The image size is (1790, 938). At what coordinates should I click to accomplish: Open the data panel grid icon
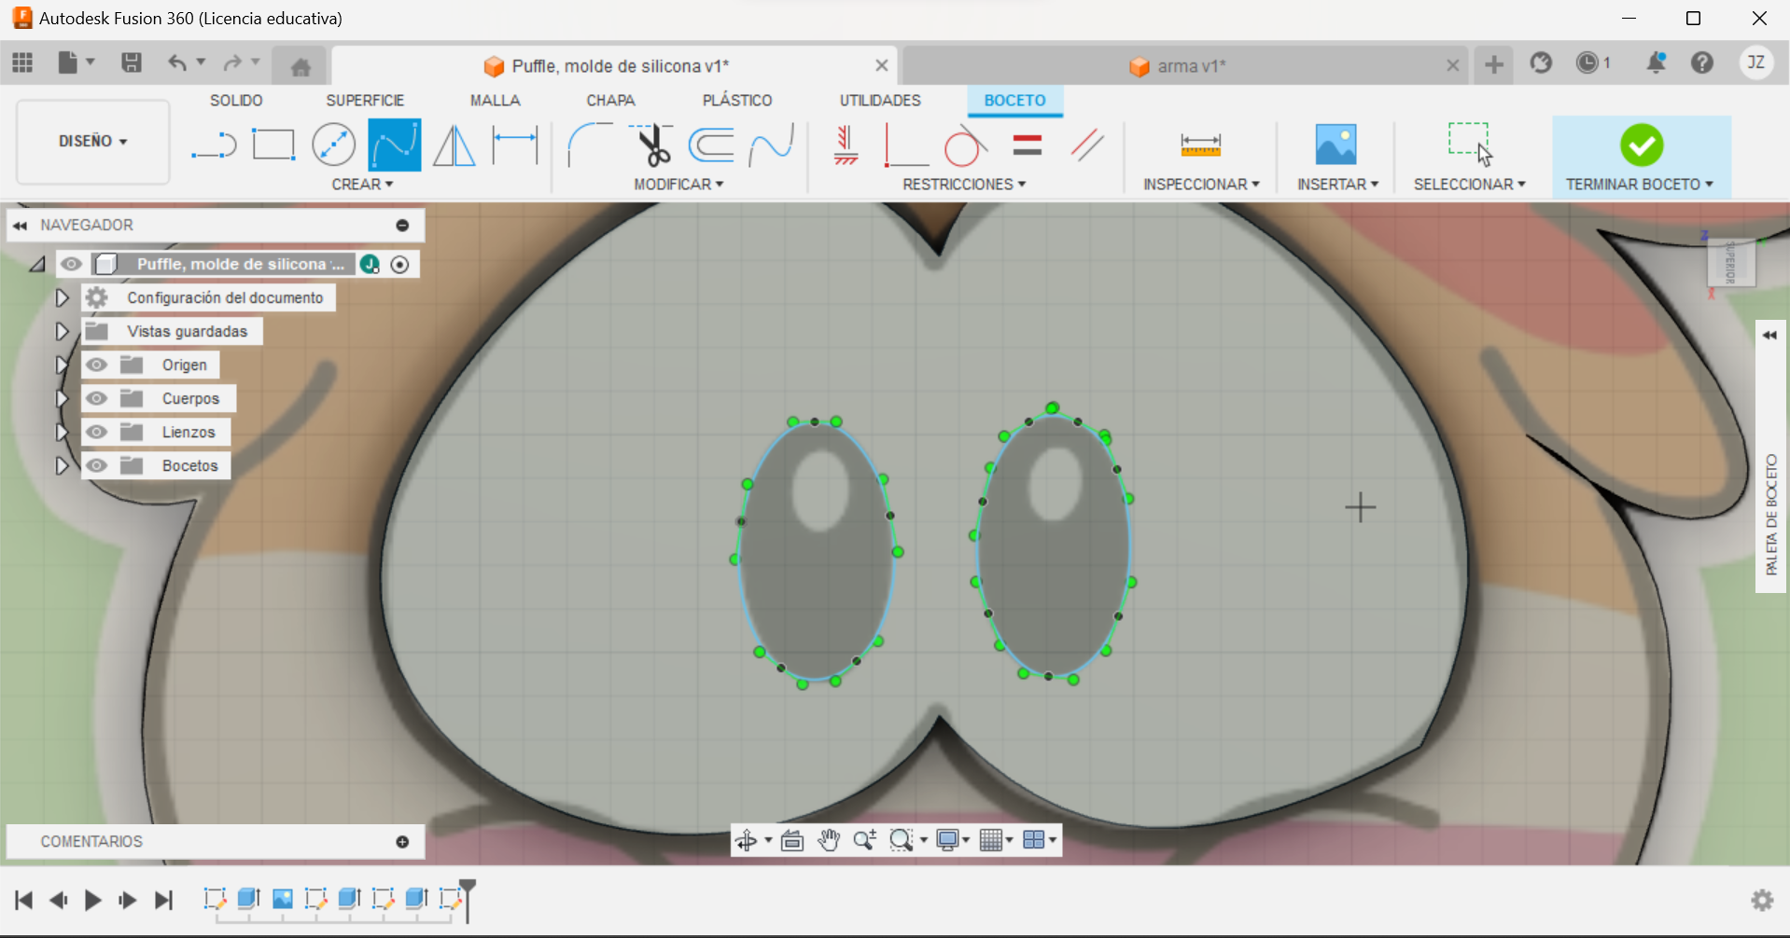[22, 62]
